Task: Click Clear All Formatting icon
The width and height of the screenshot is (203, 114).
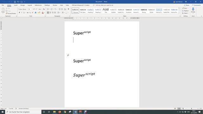Action: 44,9
